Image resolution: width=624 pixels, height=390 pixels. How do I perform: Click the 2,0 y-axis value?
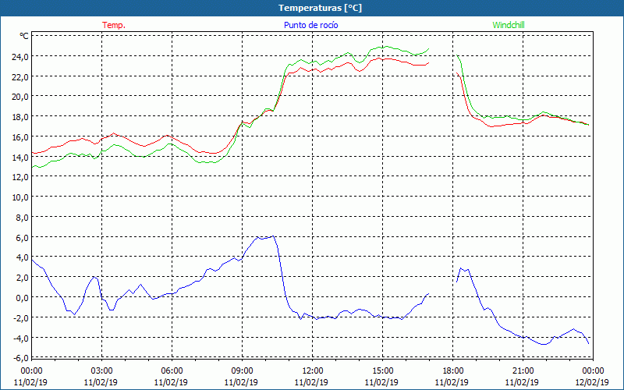23,278
